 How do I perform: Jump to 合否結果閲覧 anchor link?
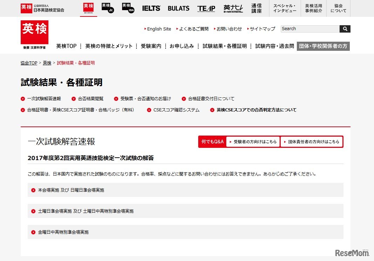pos(88,98)
